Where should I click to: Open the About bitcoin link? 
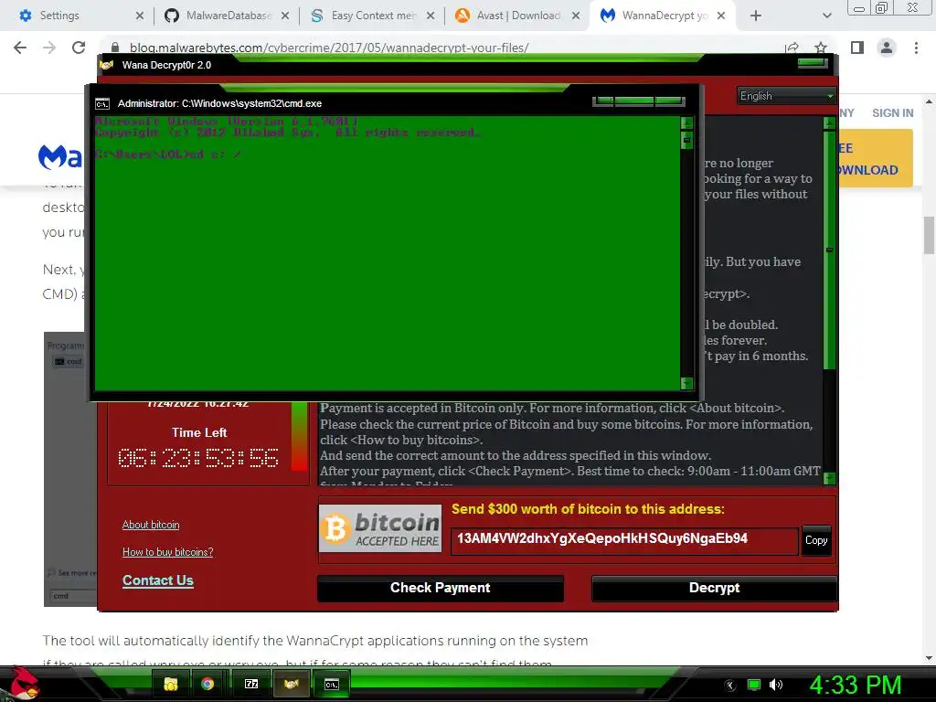(151, 525)
